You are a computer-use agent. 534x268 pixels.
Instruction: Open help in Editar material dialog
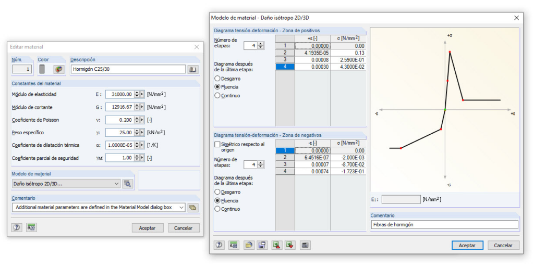pos(16,227)
